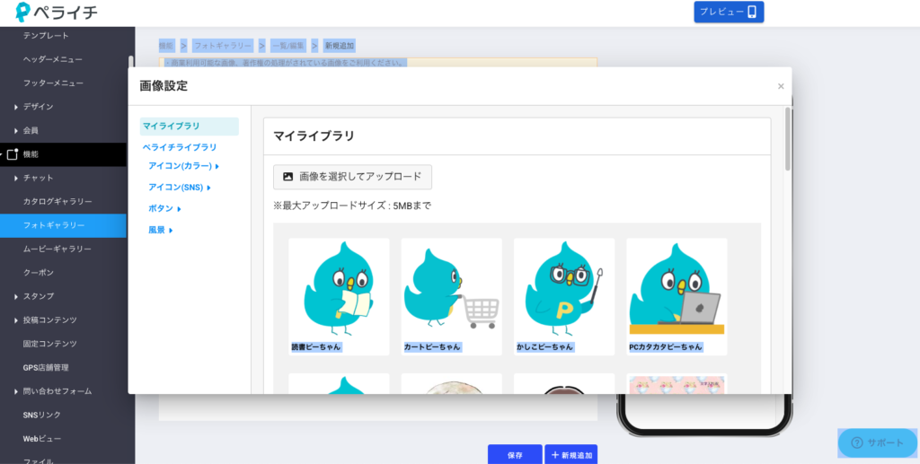The image size is (920, 464).
Task: Expand the デザイン sidebar menu
Action: tap(38, 107)
